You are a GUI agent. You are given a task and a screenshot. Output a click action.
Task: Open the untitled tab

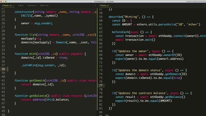(31, 5)
